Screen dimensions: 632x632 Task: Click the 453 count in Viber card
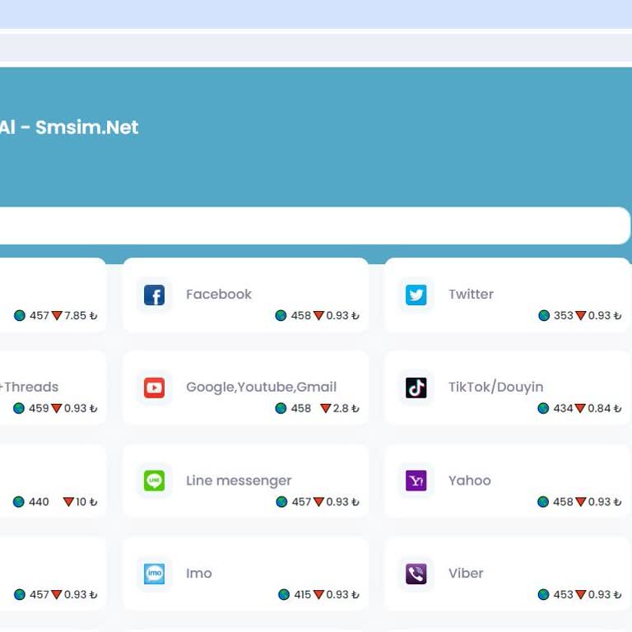click(x=563, y=594)
